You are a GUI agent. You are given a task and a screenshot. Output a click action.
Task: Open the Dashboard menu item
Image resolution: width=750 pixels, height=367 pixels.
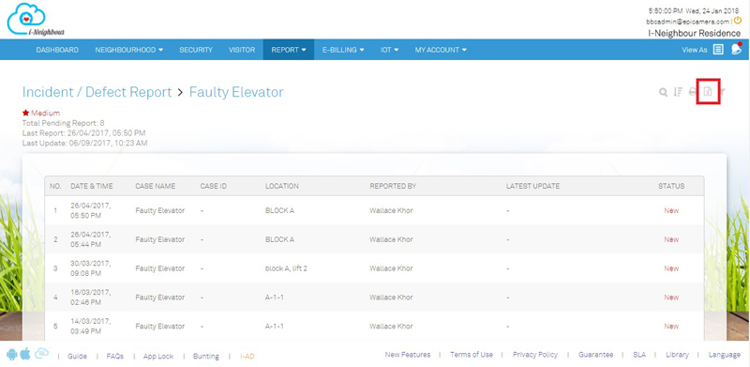[x=57, y=50]
